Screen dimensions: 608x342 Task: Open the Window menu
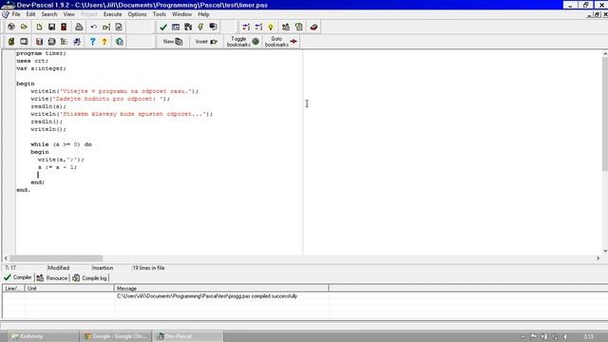181,14
